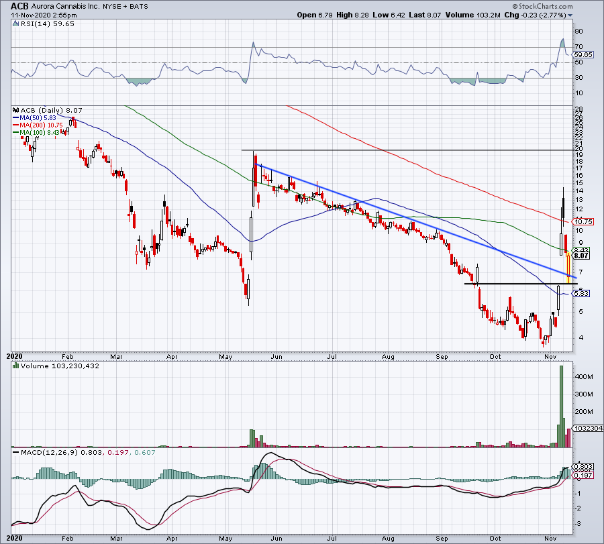Click the blue MA(50) legend line swatch

pyautogui.click(x=16, y=118)
